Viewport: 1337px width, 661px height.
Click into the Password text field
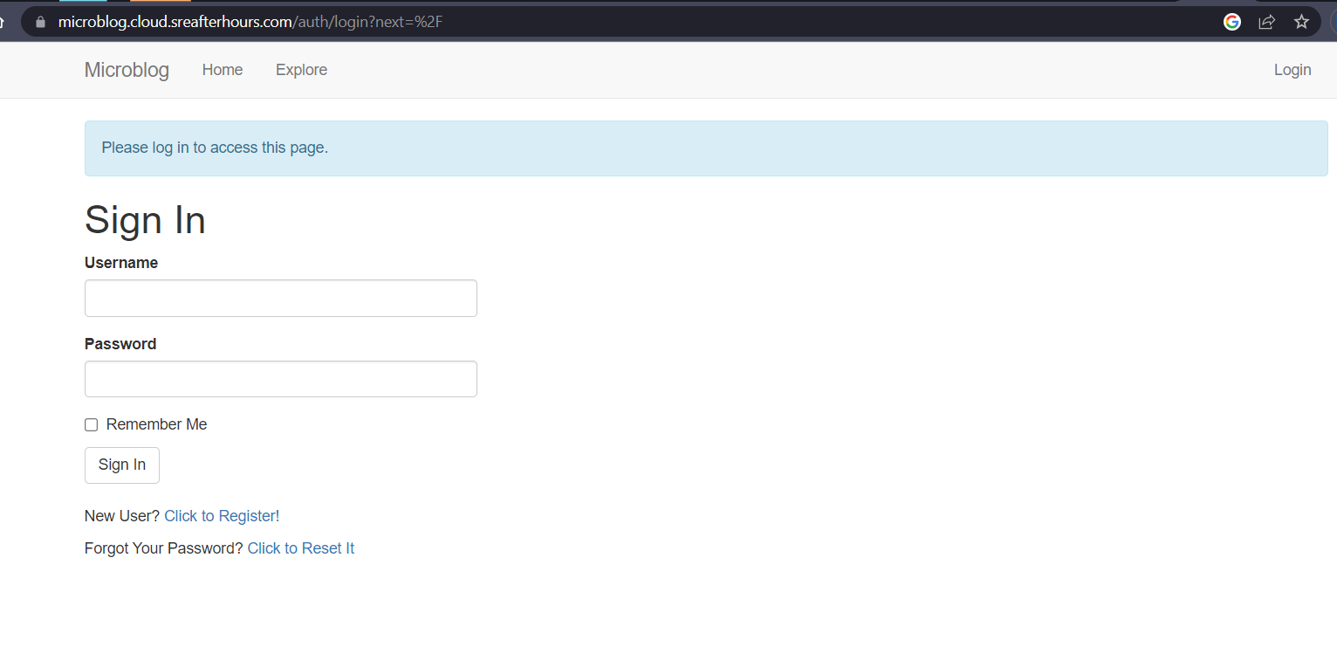(280, 379)
